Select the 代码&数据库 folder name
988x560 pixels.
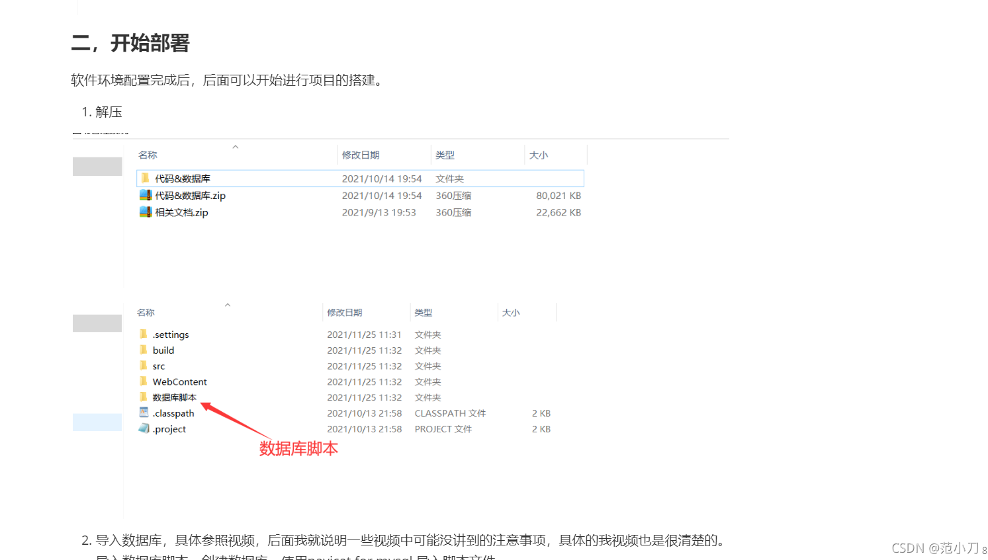[x=183, y=179]
